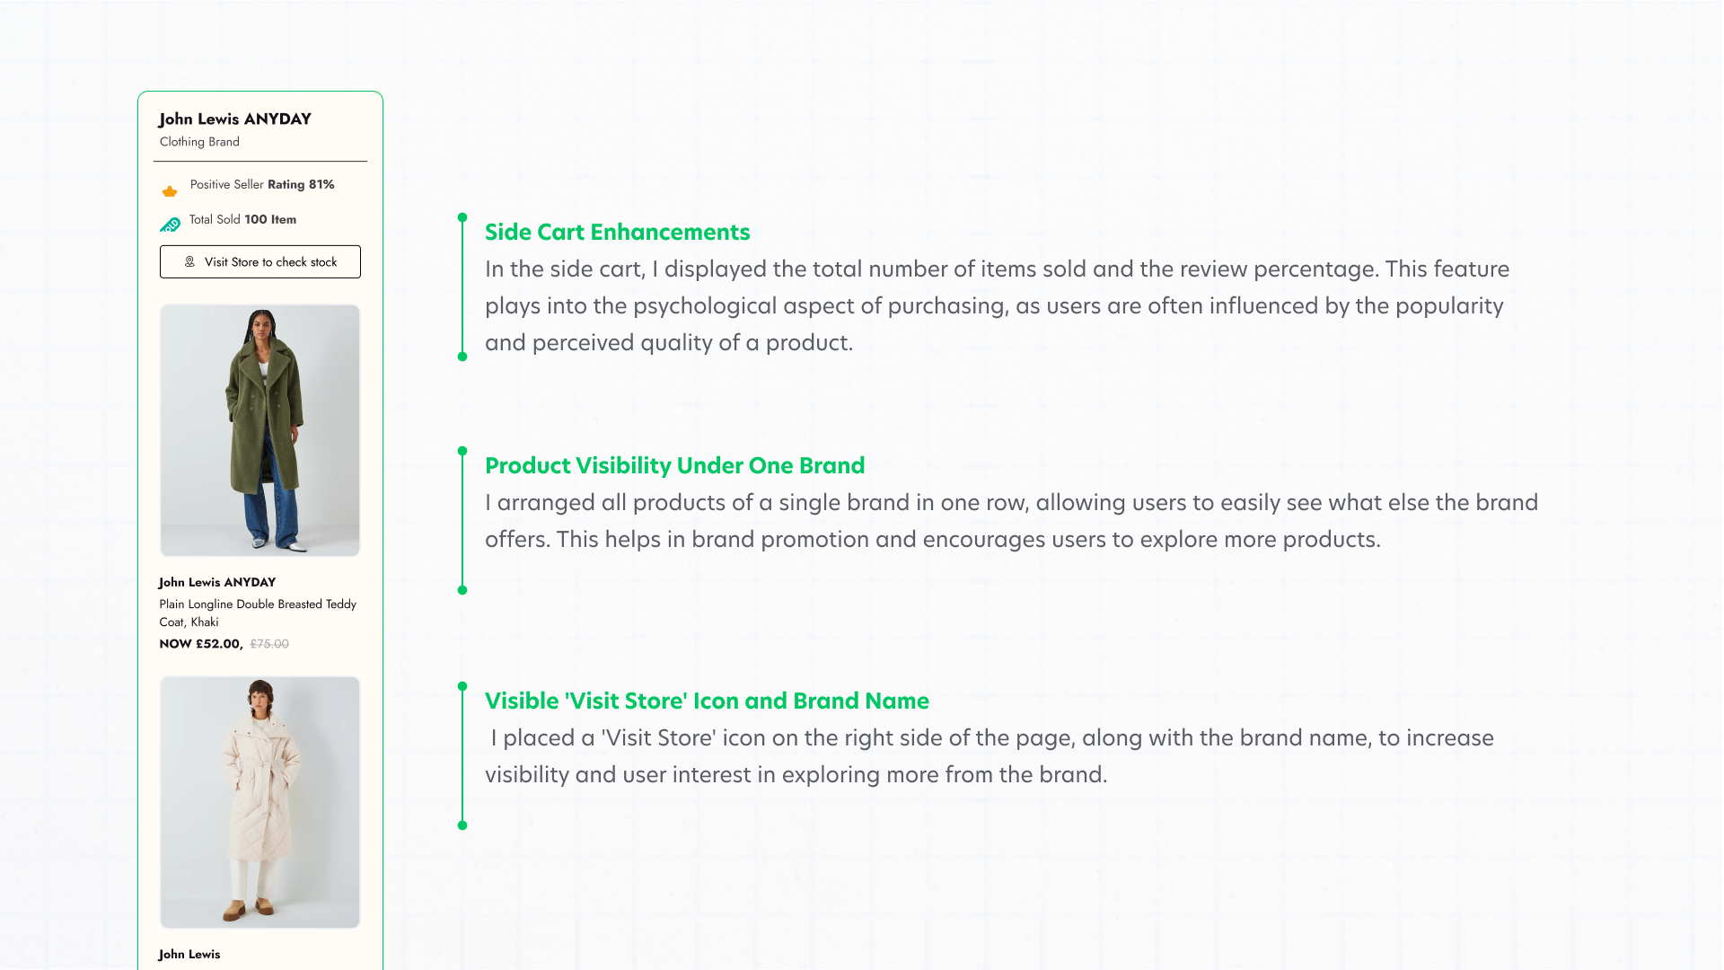Click the khaki teddy coat product thumbnail
This screenshot has width=1724, height=970.
click(x=259, y=430)
